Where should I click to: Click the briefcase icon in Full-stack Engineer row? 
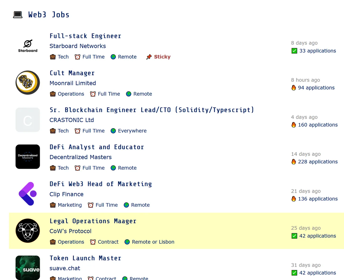53,57
